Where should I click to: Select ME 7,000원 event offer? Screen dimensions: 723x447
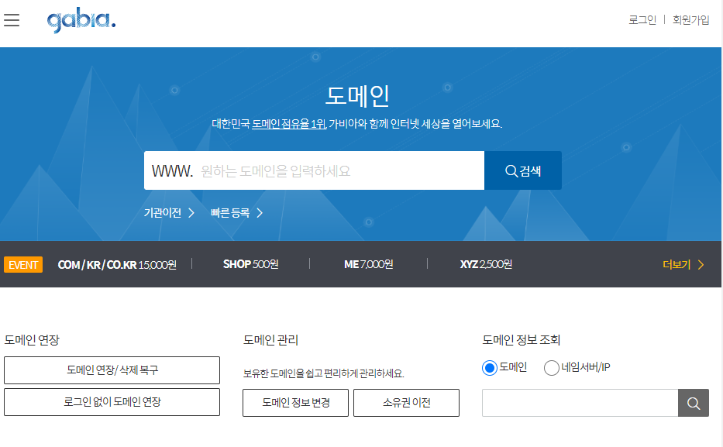pos(368,264)
